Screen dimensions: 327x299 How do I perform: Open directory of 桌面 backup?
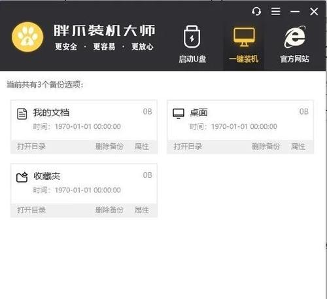point(188,147)
